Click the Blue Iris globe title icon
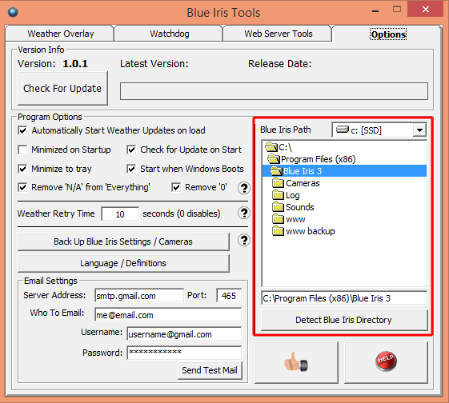449x403 pixels. [13, 12]
